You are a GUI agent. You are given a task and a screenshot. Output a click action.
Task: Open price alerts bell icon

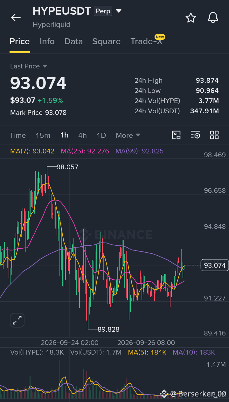[x=213, y=18]
